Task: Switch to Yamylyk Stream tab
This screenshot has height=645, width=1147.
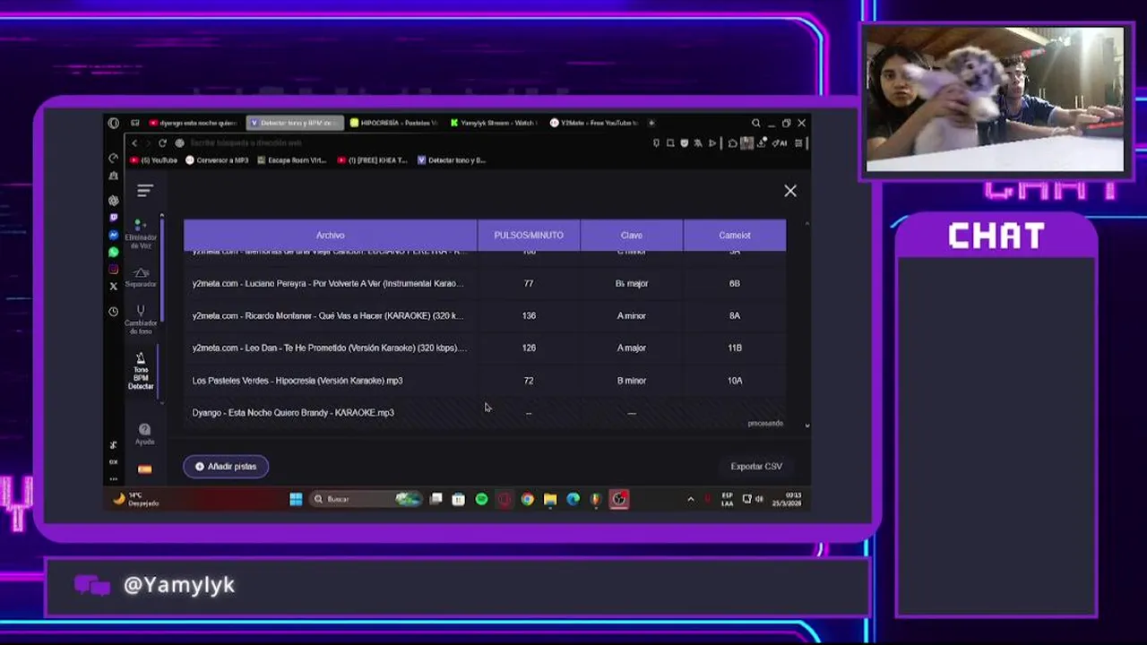Action: (x=494, y=123)
